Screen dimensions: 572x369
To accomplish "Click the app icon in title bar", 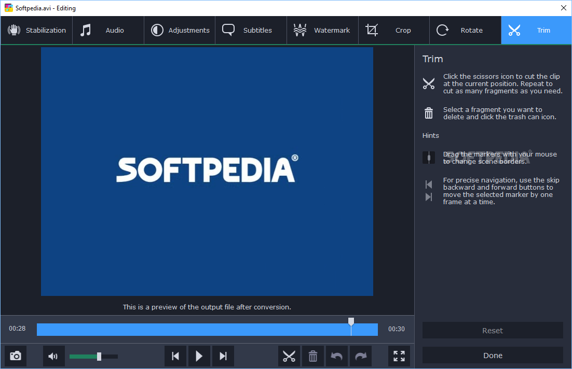I will click(8, 8).
